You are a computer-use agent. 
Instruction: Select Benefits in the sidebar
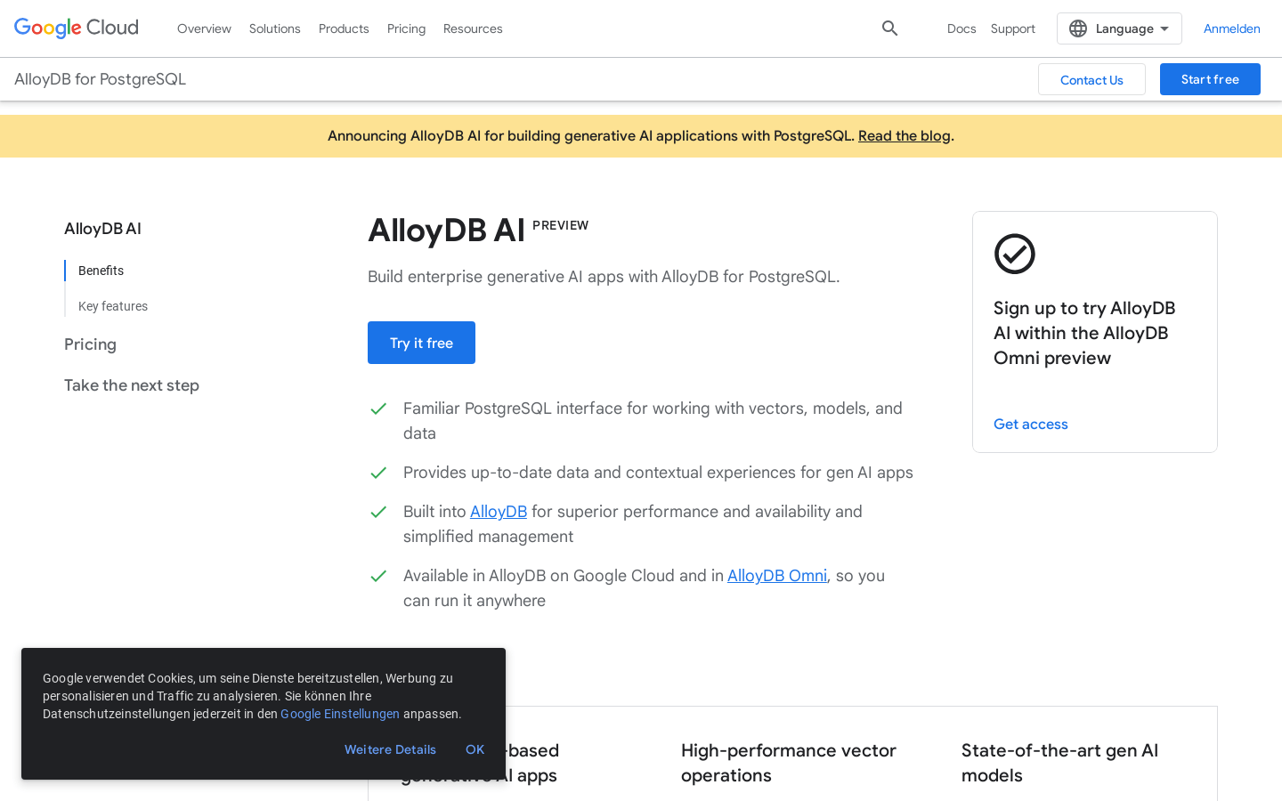pos(101,271)
